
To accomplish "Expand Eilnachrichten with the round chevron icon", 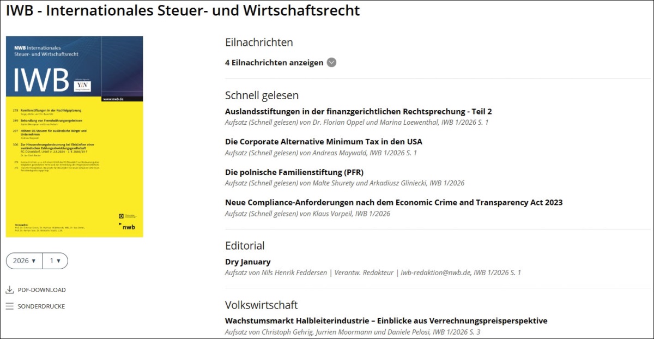I will [x=331, y=63].
